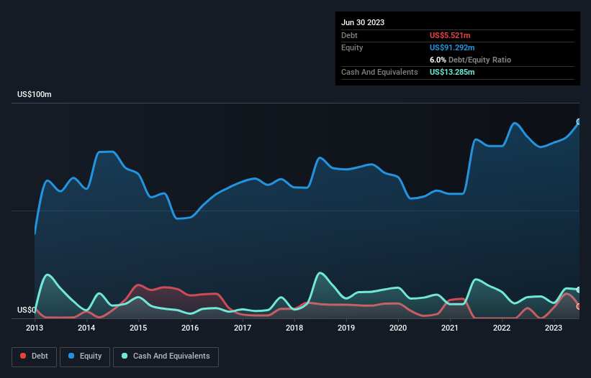Click the teal dot in Cash legend
The image size is (591, 378).
point(125,356)
